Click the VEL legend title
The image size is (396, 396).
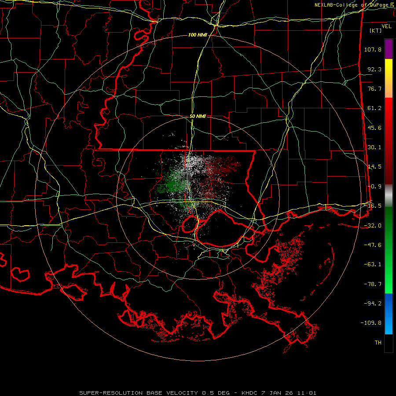coord(386,26)
